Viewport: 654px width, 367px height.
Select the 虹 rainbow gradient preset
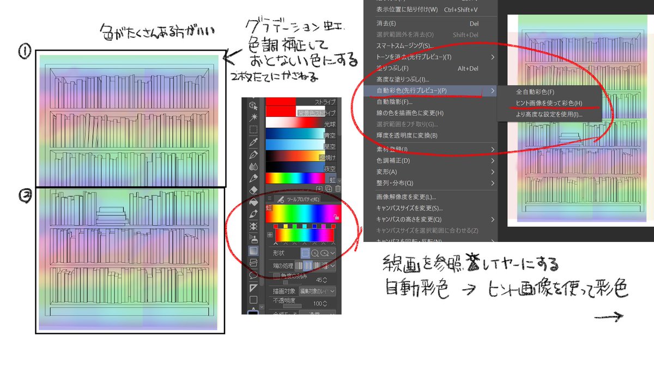(x=301, y=178)
